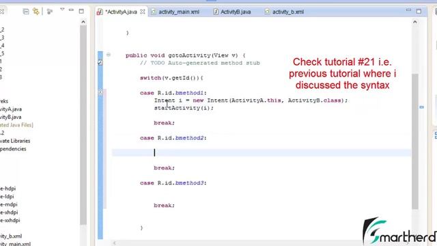The image size is (437, 246).
Task: Click 'bmethod1' in the first case statement
Action: (189, 93)
